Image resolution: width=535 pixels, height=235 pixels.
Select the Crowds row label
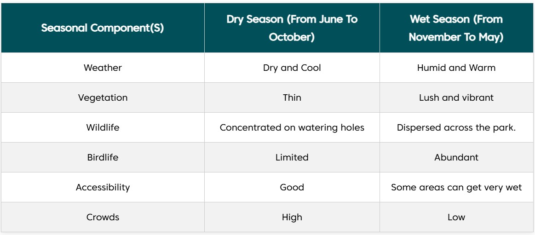(x=103, y=217)
